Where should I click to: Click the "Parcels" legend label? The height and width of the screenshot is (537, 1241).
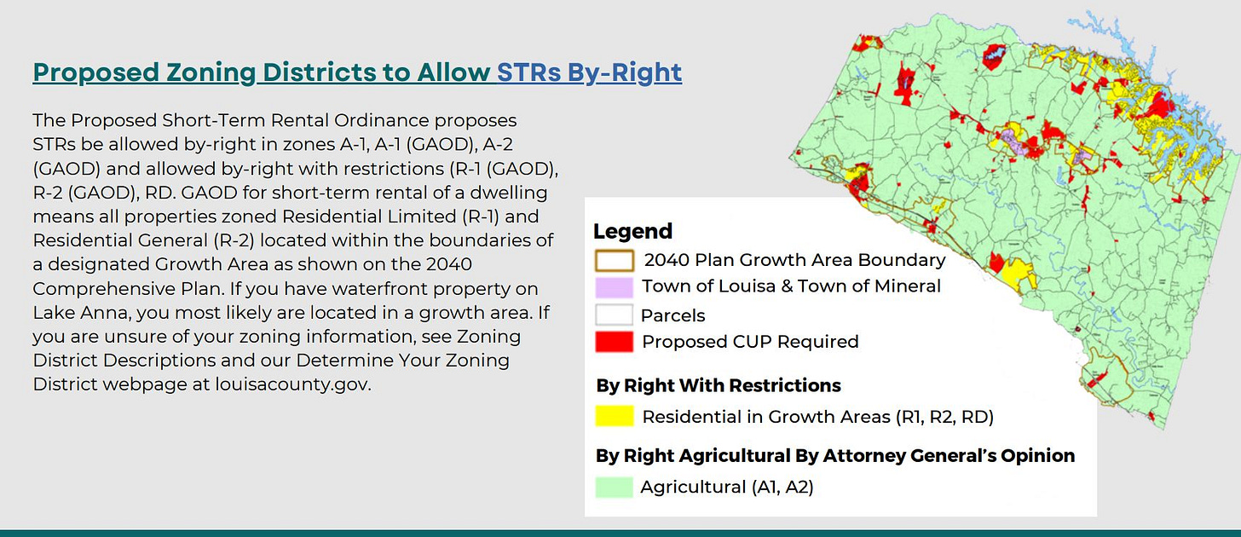click(673, 315)
